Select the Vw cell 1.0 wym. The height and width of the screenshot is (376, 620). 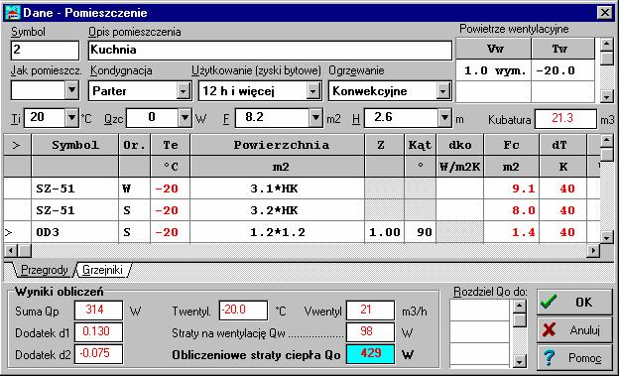click(493, 70)
